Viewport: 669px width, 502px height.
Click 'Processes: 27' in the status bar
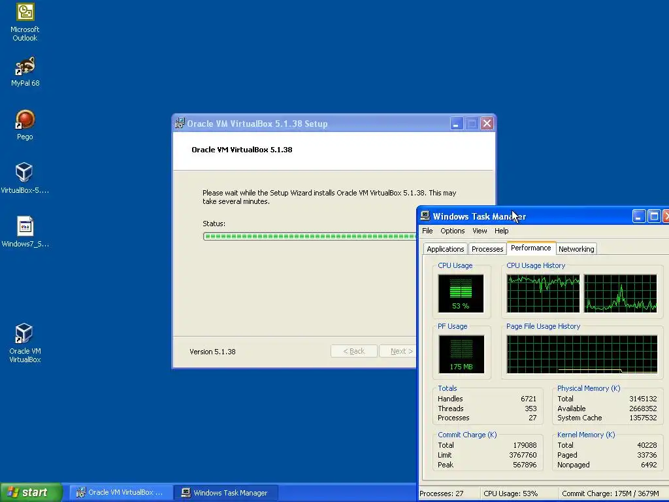[x=441, y=494]
